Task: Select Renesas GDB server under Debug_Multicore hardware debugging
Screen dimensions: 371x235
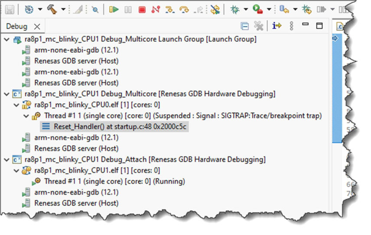Action: click(x=76, y=149)
